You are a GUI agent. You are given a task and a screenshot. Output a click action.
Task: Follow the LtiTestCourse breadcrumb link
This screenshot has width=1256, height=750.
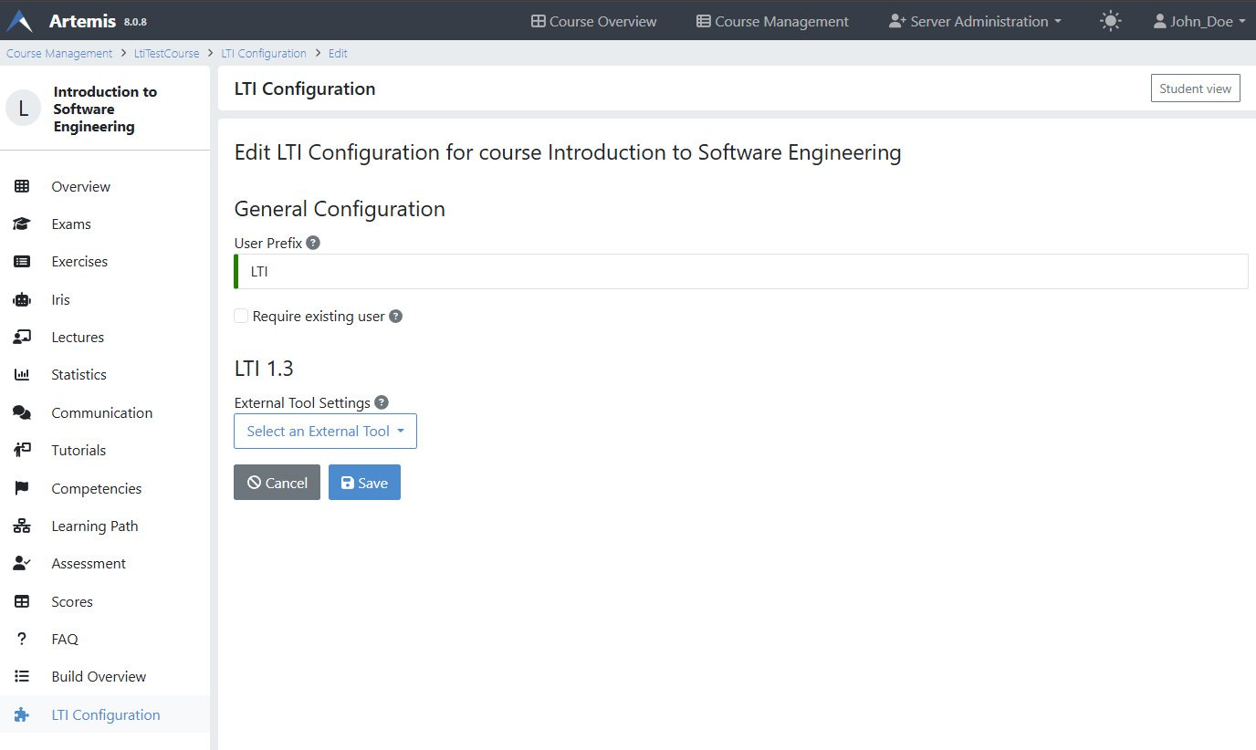point(166,53)
